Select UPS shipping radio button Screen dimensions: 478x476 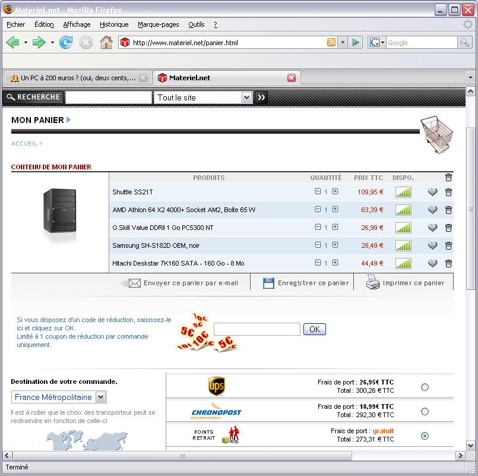425,387
